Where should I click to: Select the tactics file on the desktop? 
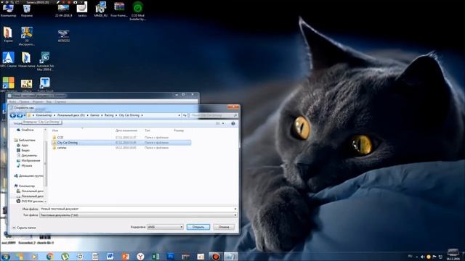[82, 9]
